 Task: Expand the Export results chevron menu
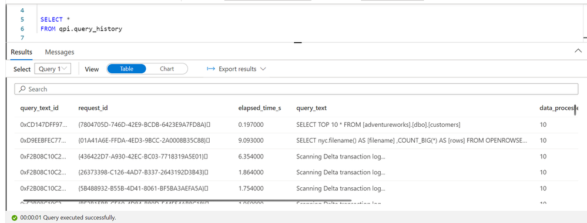coord(263,69)
